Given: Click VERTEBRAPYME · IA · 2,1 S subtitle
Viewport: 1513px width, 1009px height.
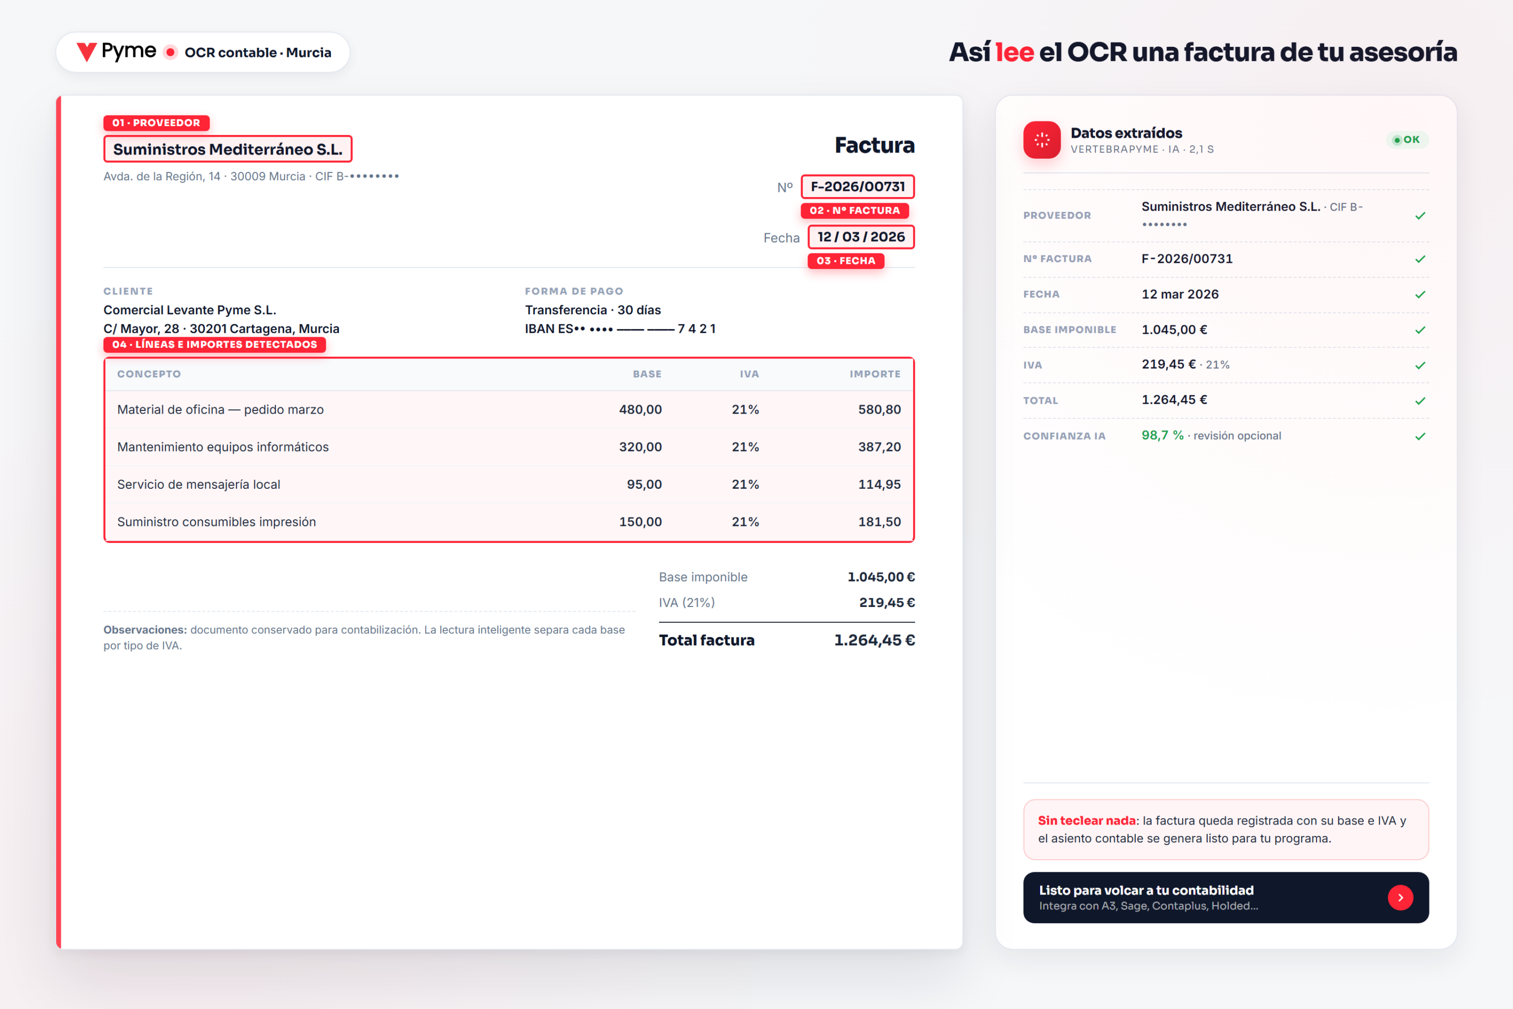Looking at the screenshot, I should tap(1142, 149).
